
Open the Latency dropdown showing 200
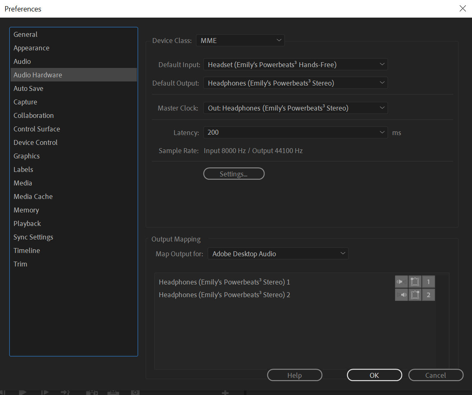pyautogui.click(x=296, y=133)
